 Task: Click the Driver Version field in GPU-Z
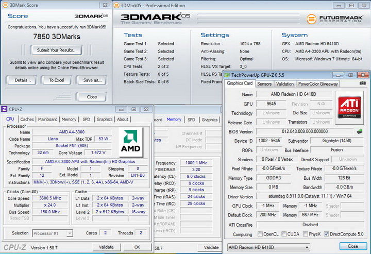click(310, 196)
